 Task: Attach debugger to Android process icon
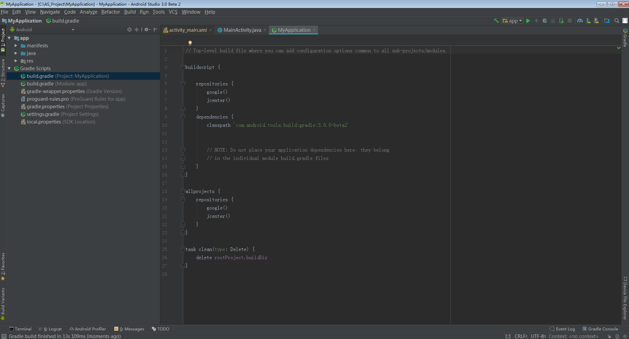coord(561,21)
